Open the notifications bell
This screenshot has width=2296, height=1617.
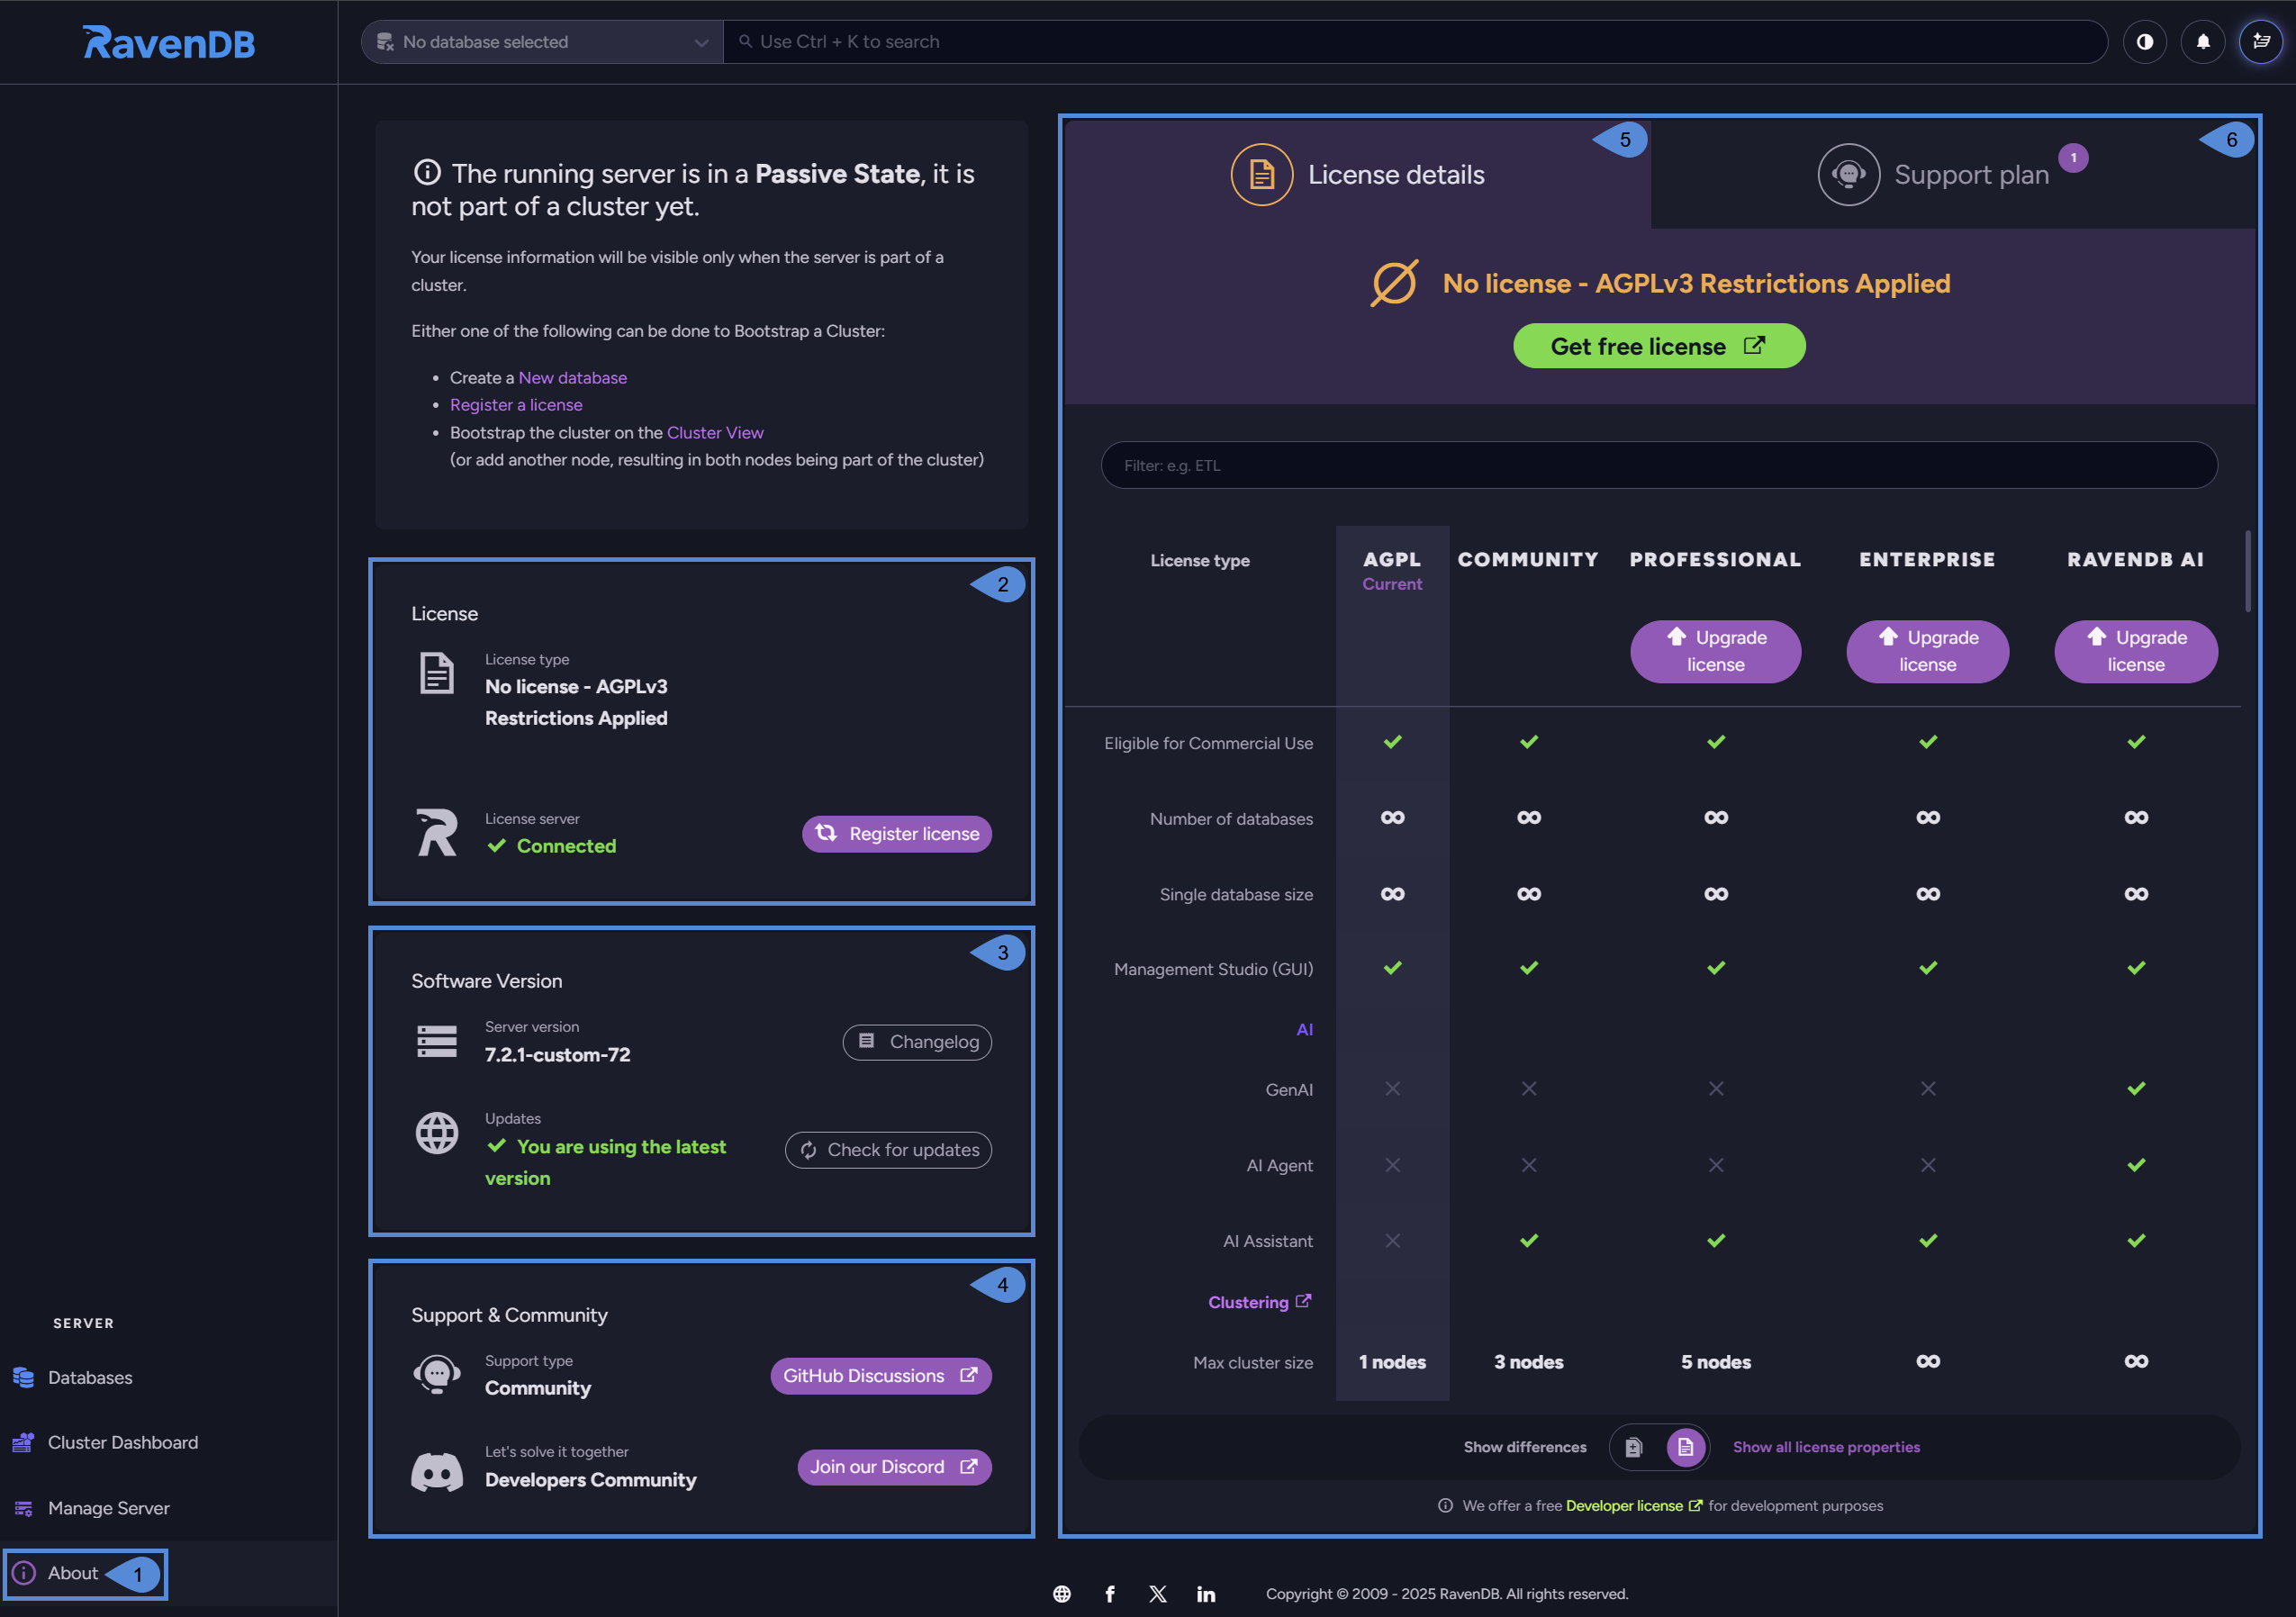click(x=2202, y=42)
